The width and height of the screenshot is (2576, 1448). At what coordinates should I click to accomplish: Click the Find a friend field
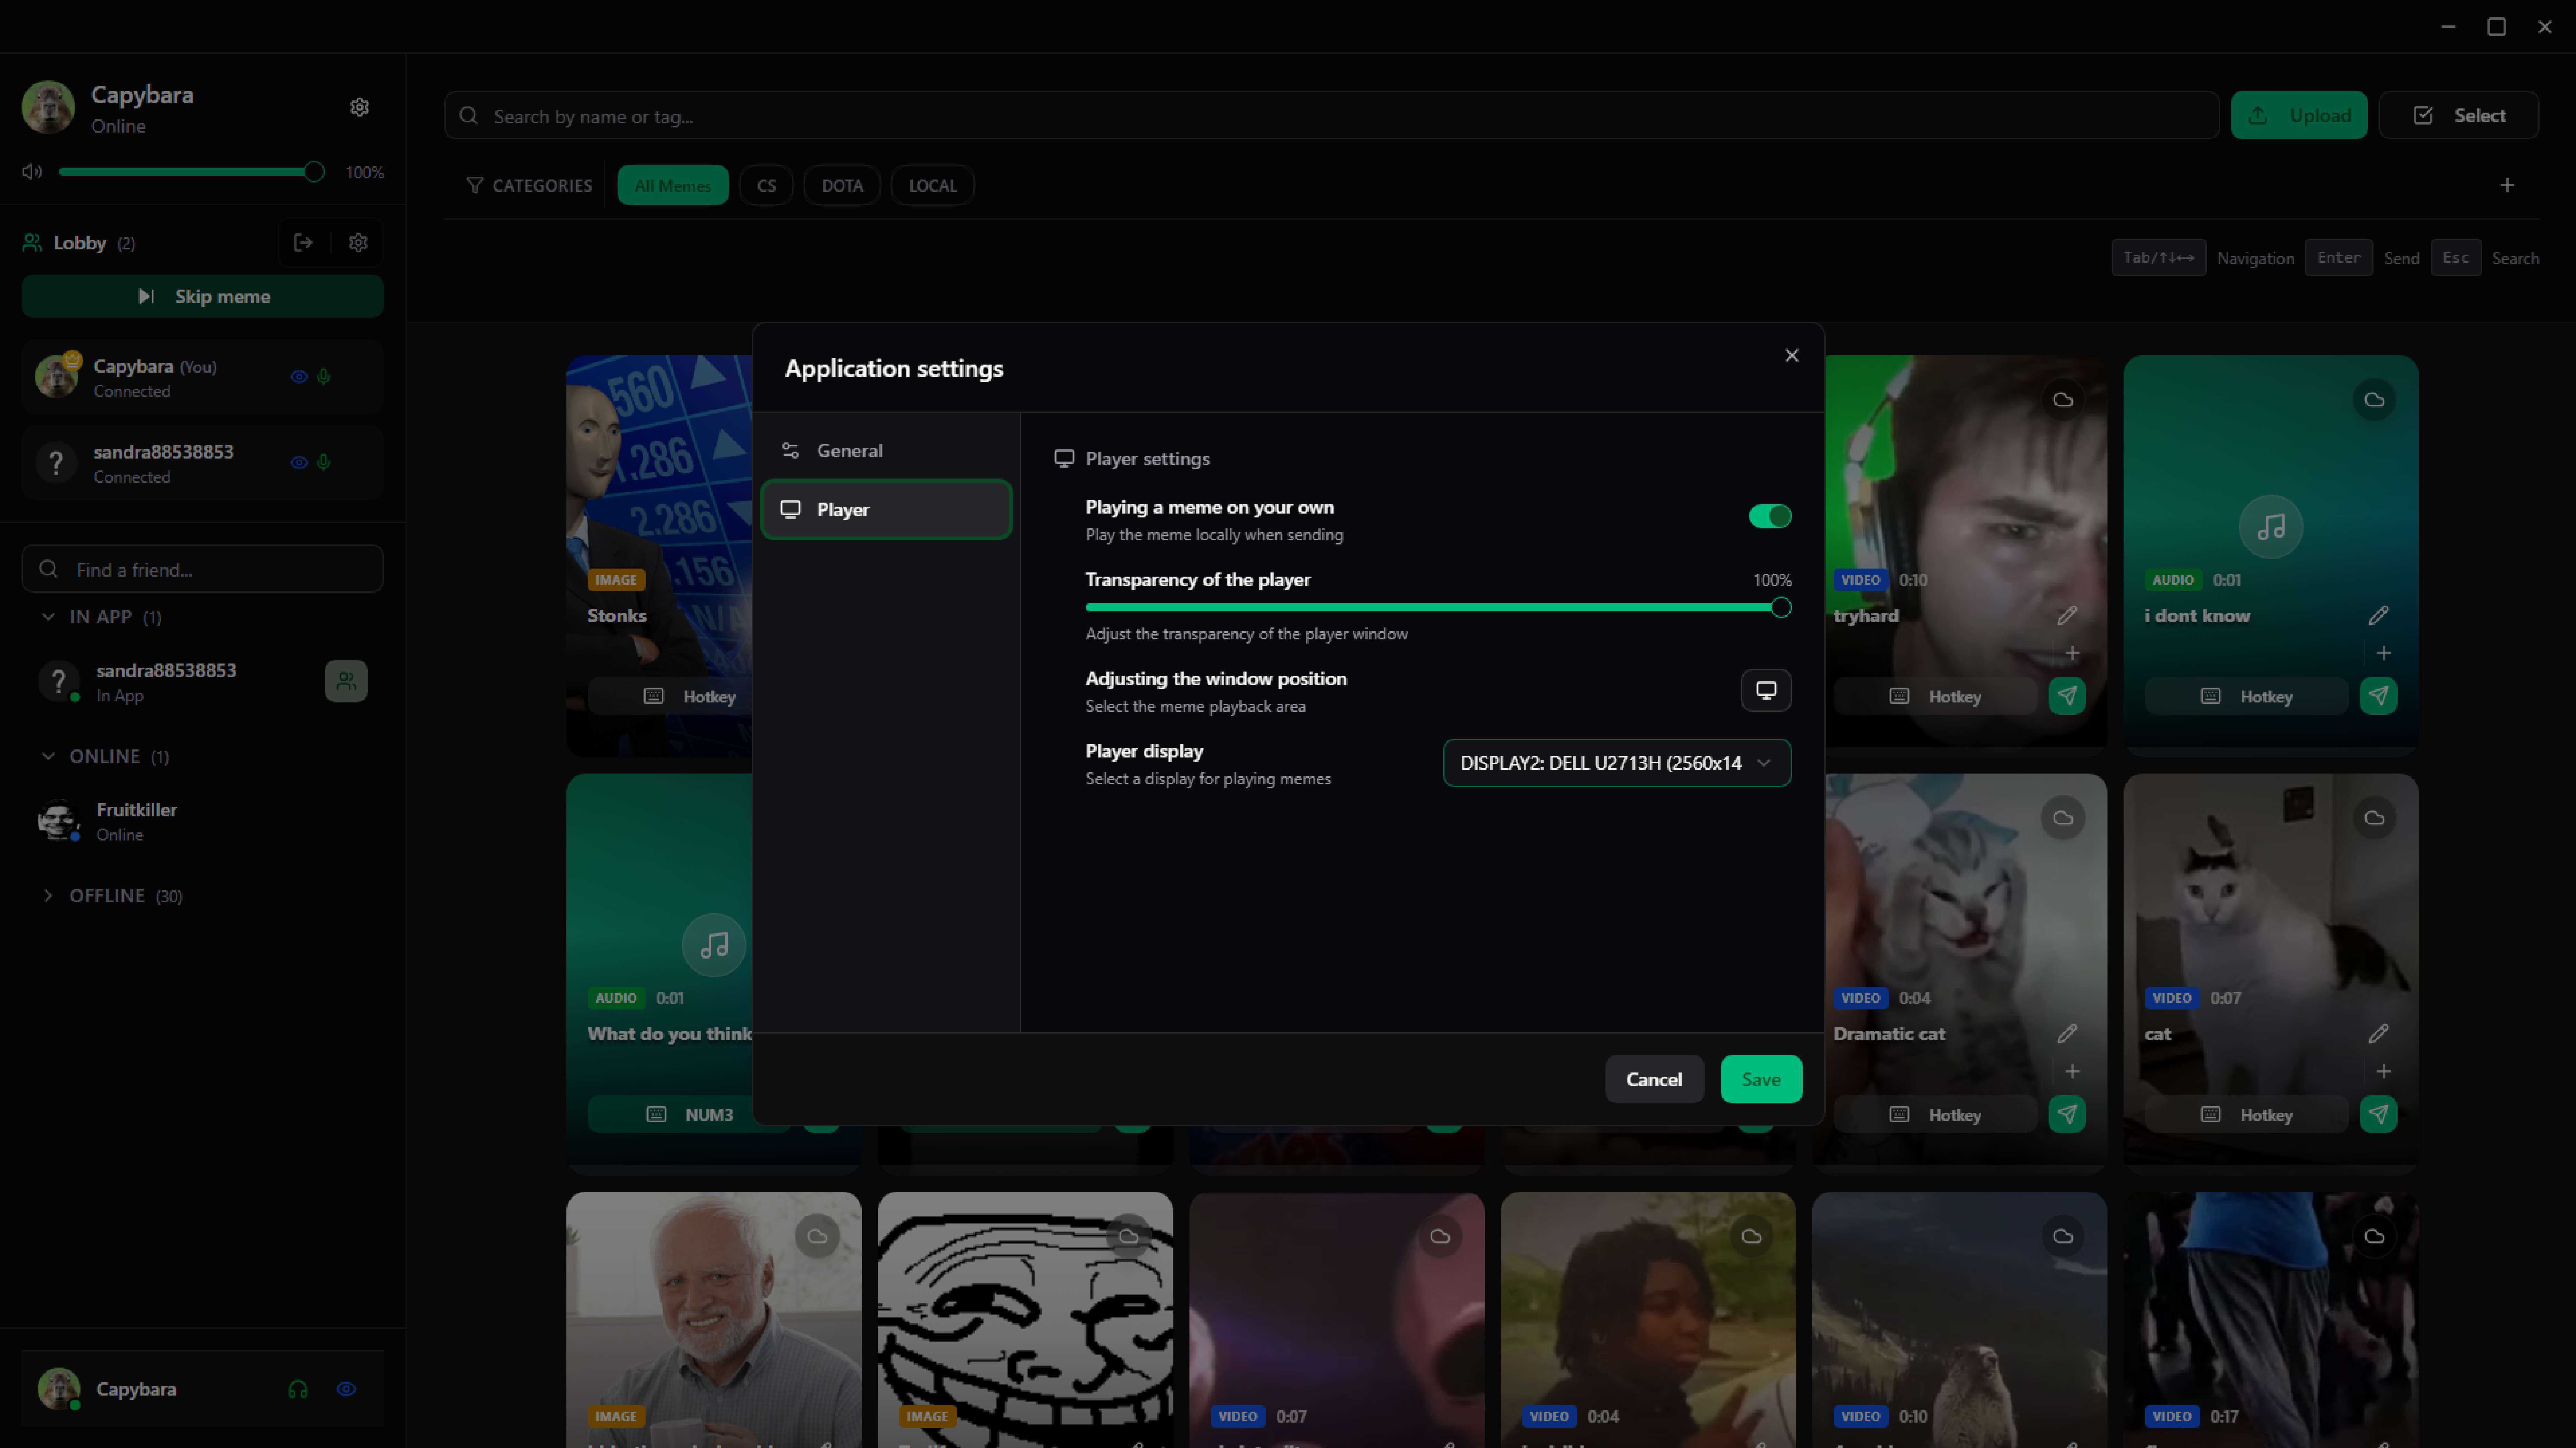point(202,569)
